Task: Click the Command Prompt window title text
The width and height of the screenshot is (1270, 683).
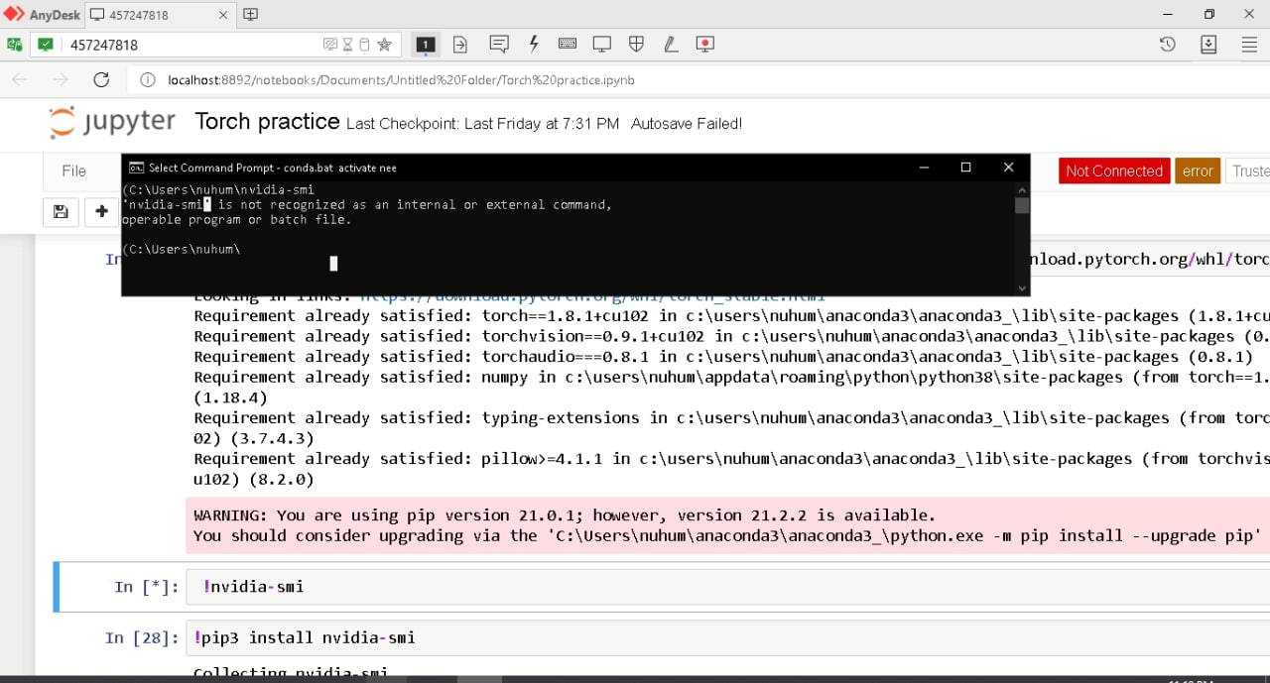Action: tap(273, 168)
